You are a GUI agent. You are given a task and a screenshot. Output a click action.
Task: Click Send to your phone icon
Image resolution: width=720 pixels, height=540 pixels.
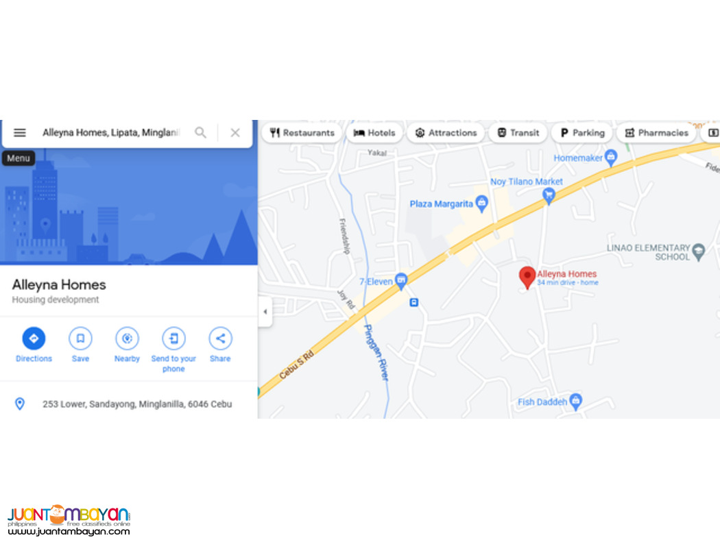[x=173, y=339]
